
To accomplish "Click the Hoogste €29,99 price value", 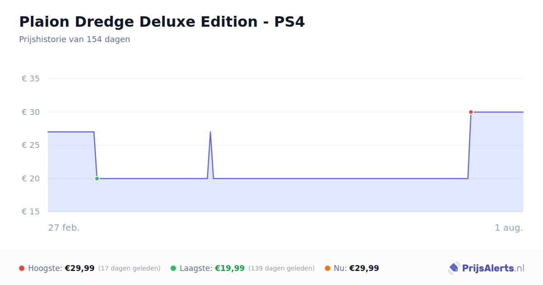I will [x=80, y=268].
